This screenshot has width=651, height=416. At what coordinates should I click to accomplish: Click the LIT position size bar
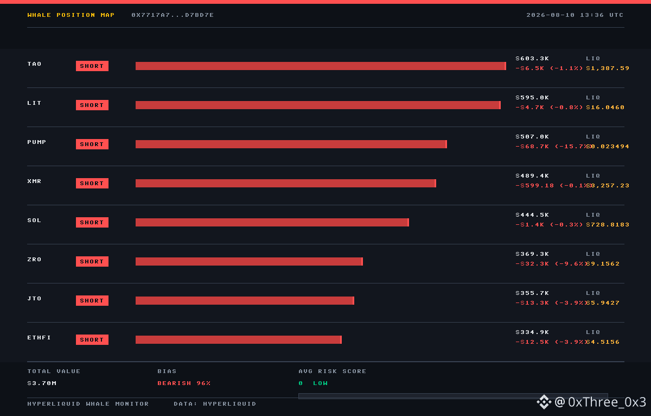tap(318, 105)
